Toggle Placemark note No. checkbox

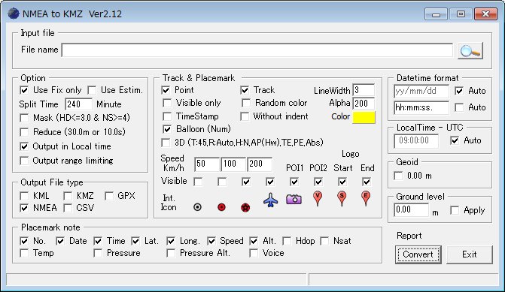tap(24, 241)
